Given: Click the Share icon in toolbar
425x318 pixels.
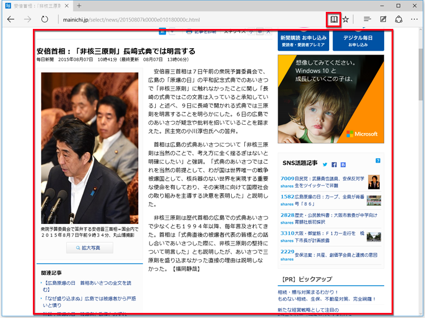Looking at the screenshot, I should pos(399,19).
